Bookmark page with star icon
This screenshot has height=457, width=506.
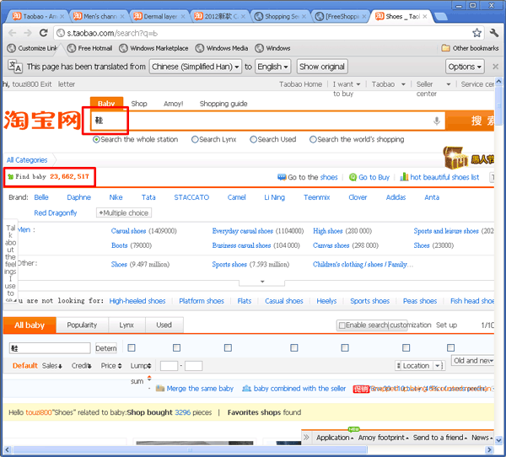coord(476,33)
